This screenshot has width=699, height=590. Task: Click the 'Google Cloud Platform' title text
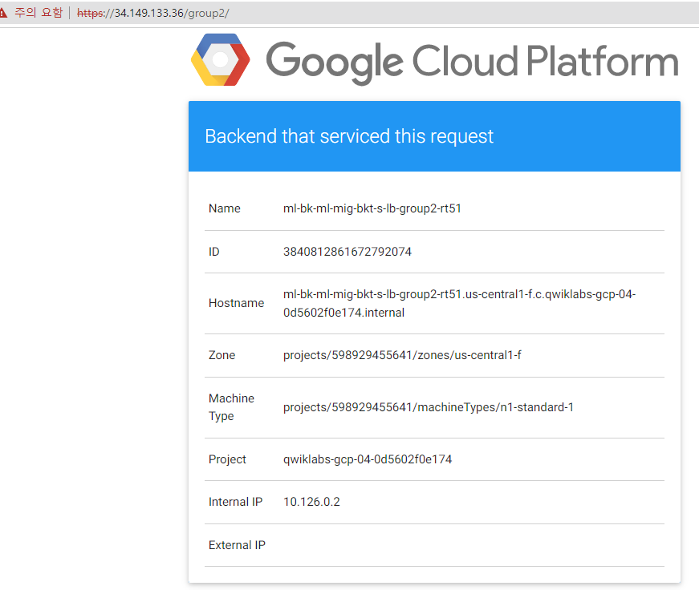click(472, 61)
